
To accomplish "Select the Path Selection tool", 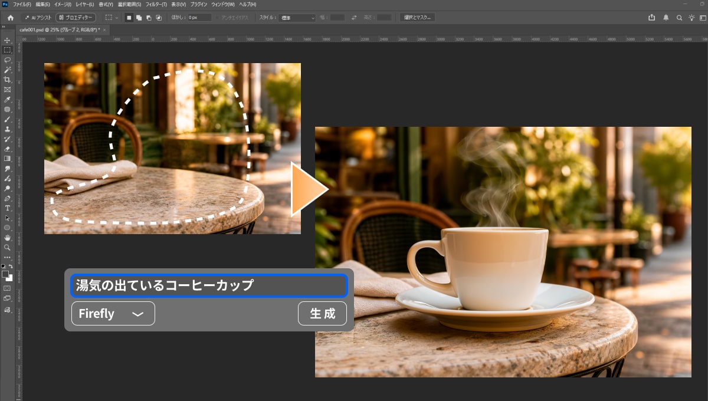I will (8, 218).
